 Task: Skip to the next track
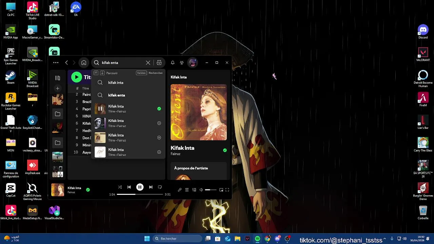point(151,187)
